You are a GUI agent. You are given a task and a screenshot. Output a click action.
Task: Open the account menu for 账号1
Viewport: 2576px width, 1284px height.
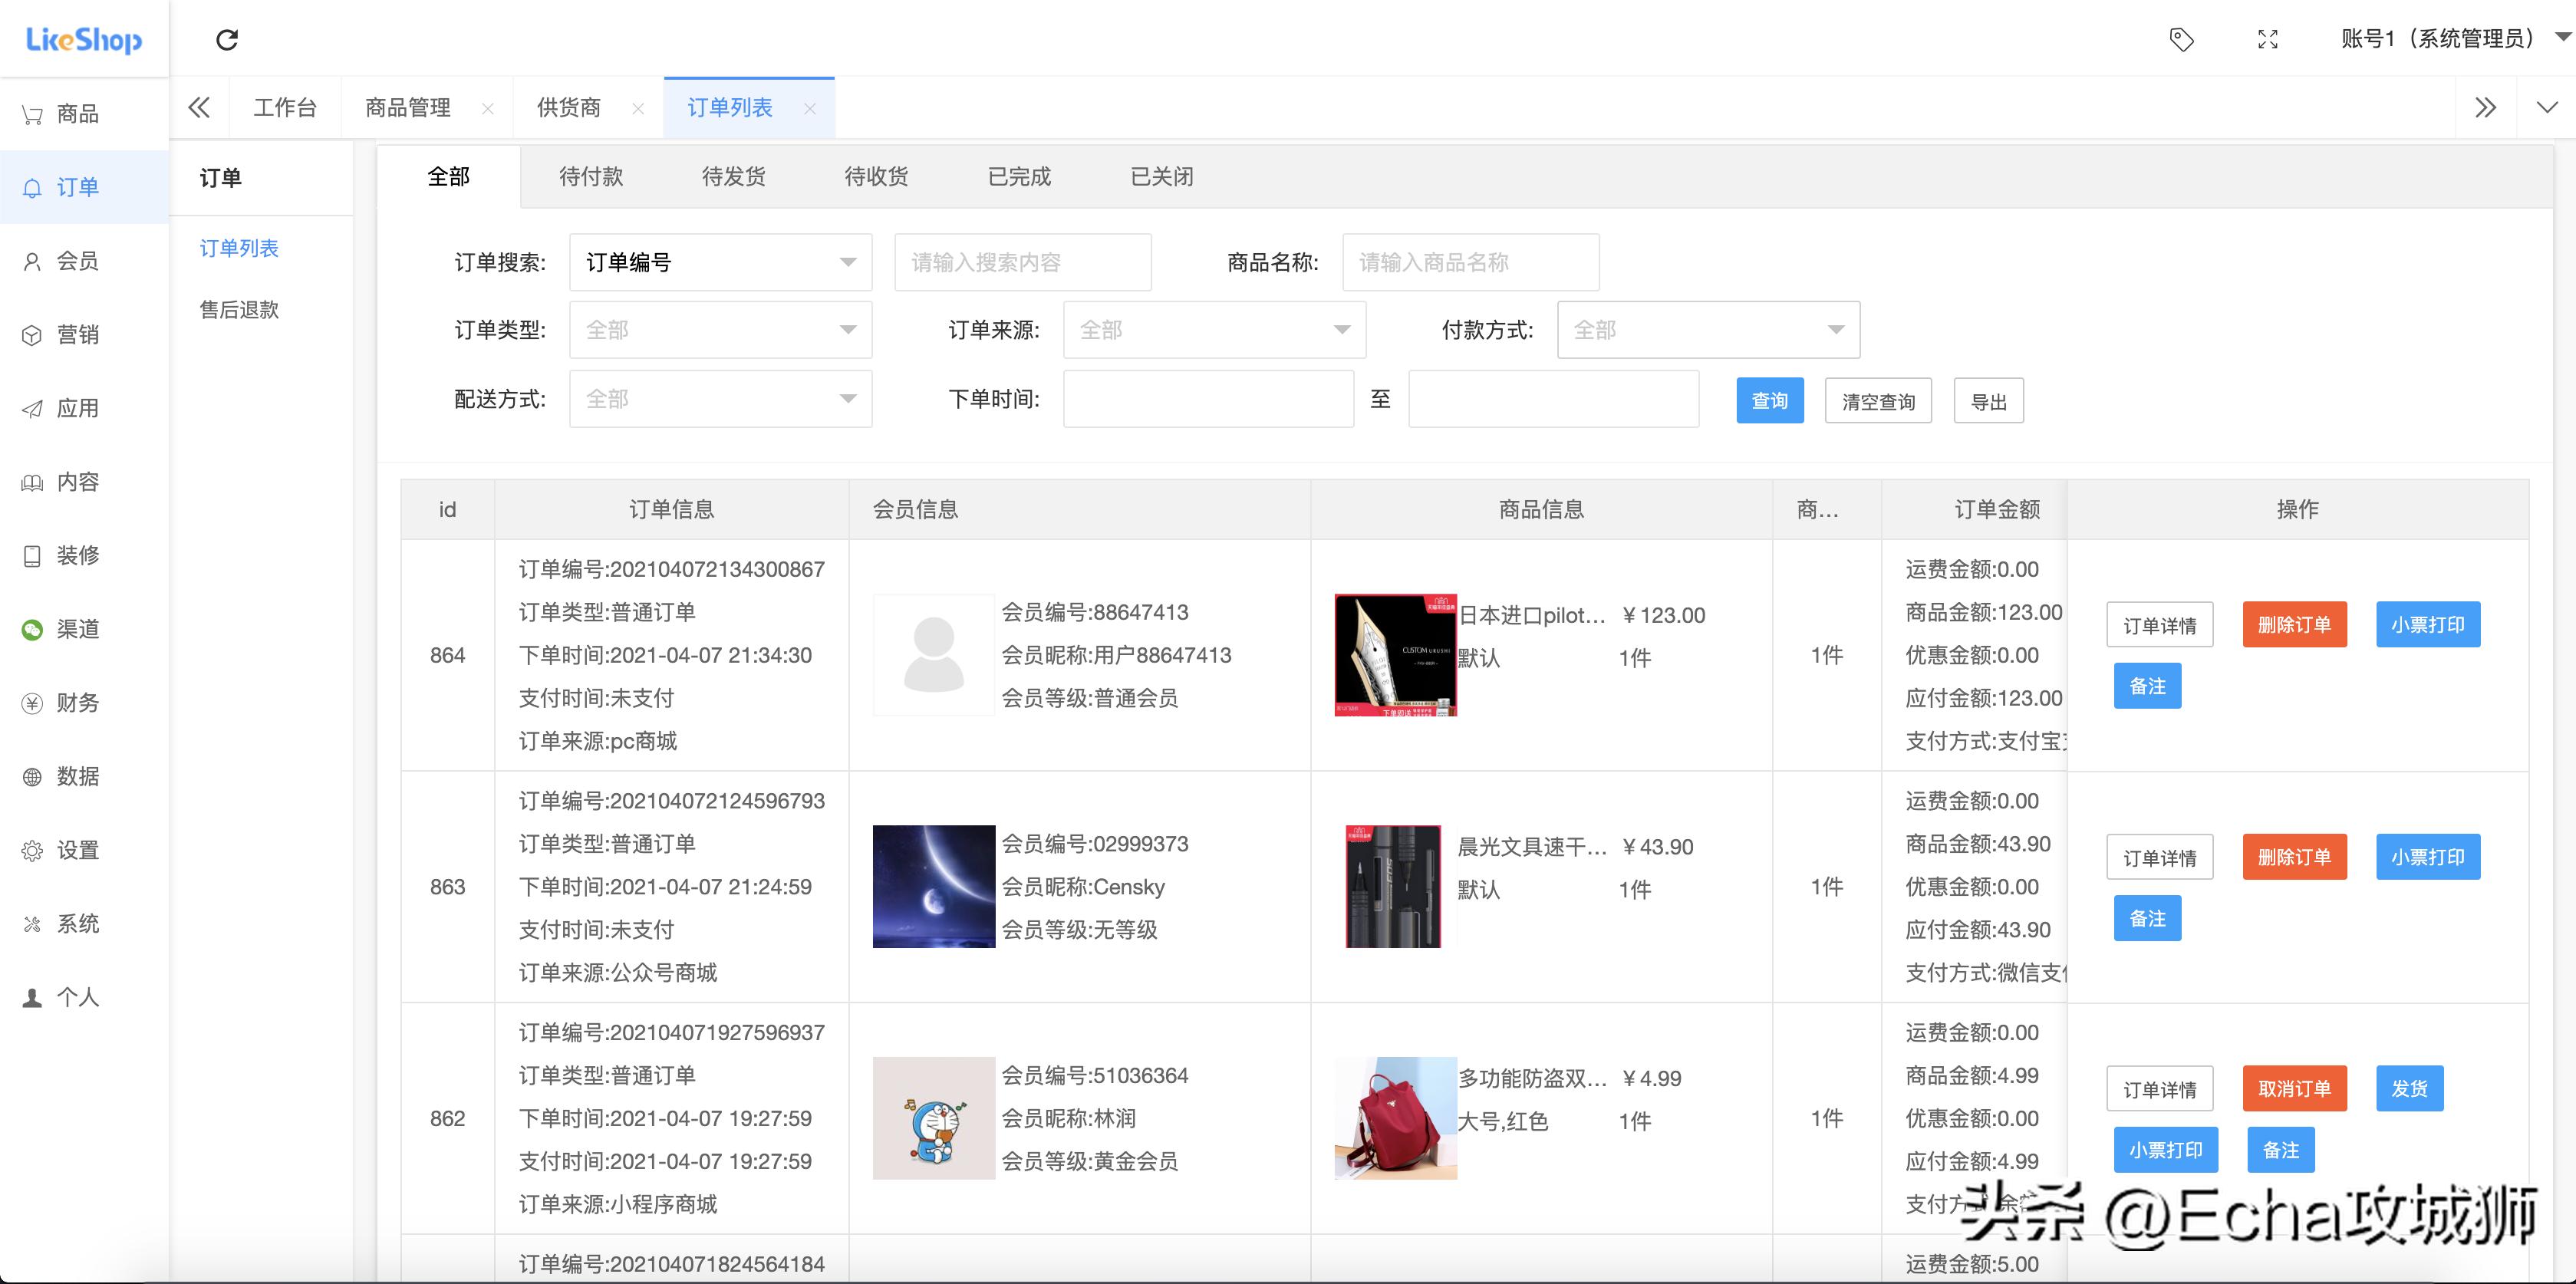[2440, 39]
